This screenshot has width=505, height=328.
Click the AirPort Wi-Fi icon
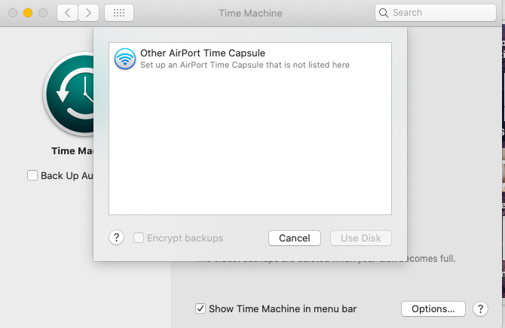pyautogui.click(x=125, y=59)
